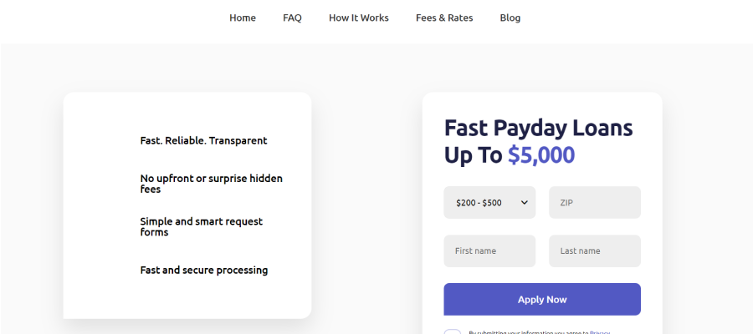753x334 pixels.
Task: Tick the agreement checkbox below Apply Now
Action: tap(452, 332)
